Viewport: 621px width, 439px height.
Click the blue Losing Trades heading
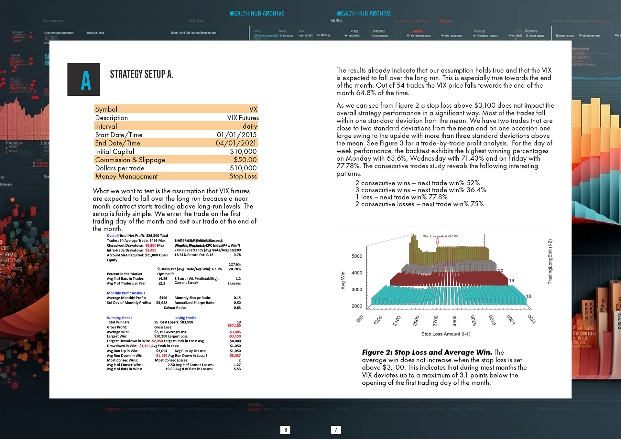pyautogui.click(x=185, y=318)
